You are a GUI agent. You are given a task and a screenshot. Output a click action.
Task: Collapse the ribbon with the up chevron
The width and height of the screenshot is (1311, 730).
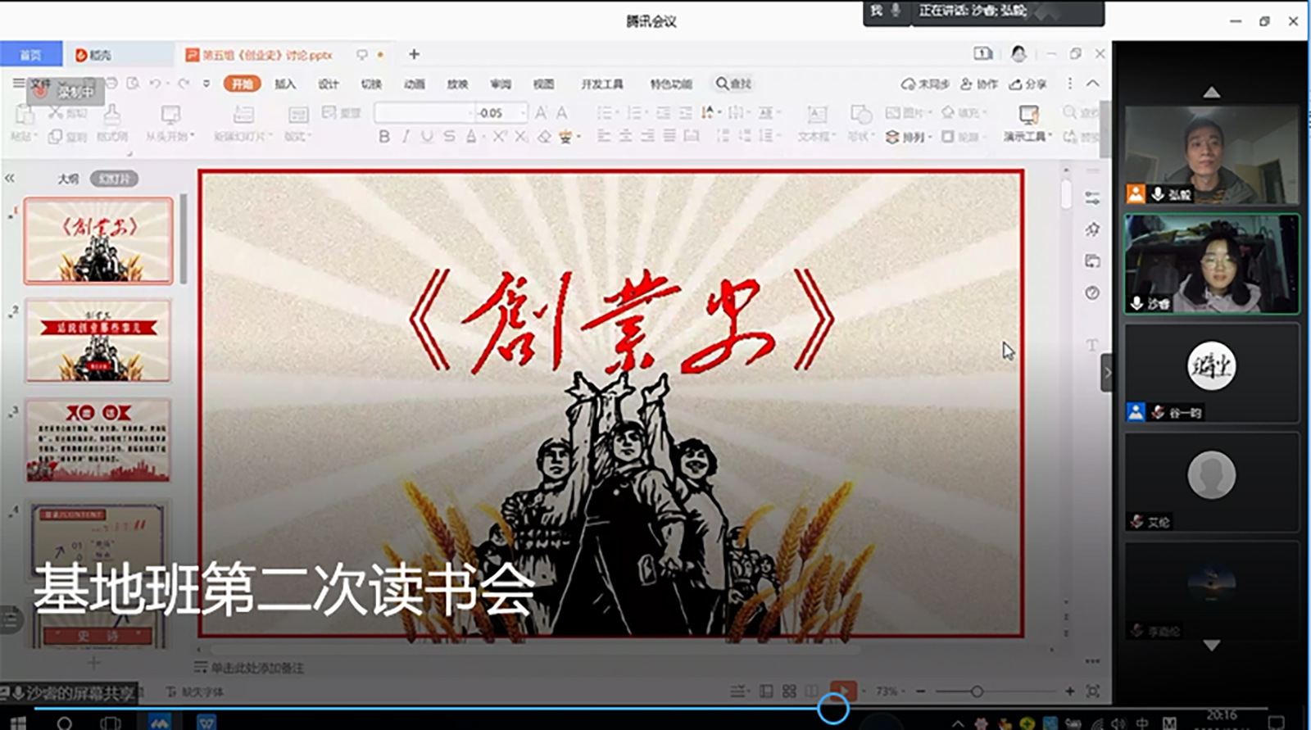click(x=1093, y=84)
